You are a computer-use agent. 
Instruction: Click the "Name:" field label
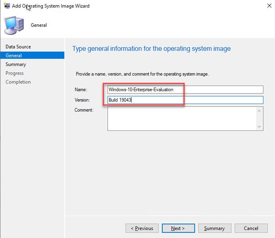[81, 90]
